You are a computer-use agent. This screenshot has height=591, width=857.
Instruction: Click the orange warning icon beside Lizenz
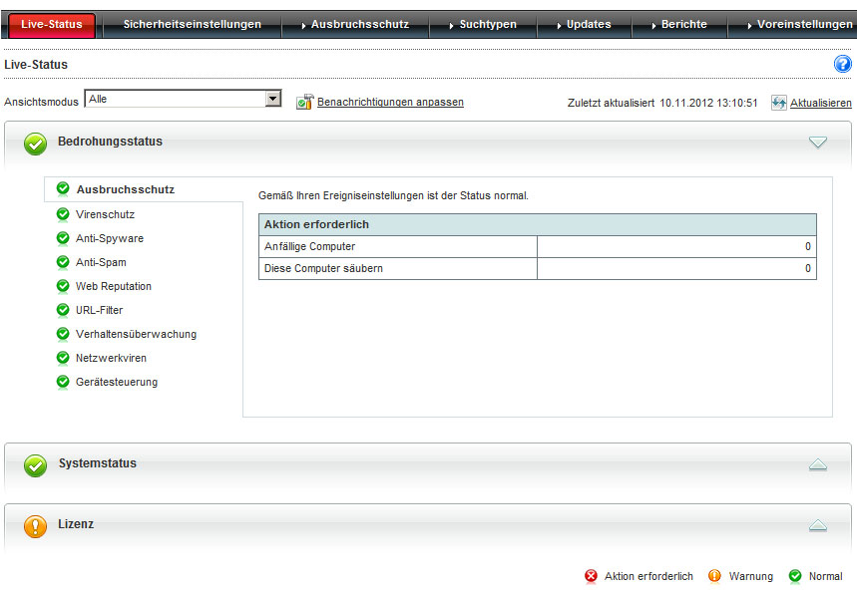coord(35,525)
